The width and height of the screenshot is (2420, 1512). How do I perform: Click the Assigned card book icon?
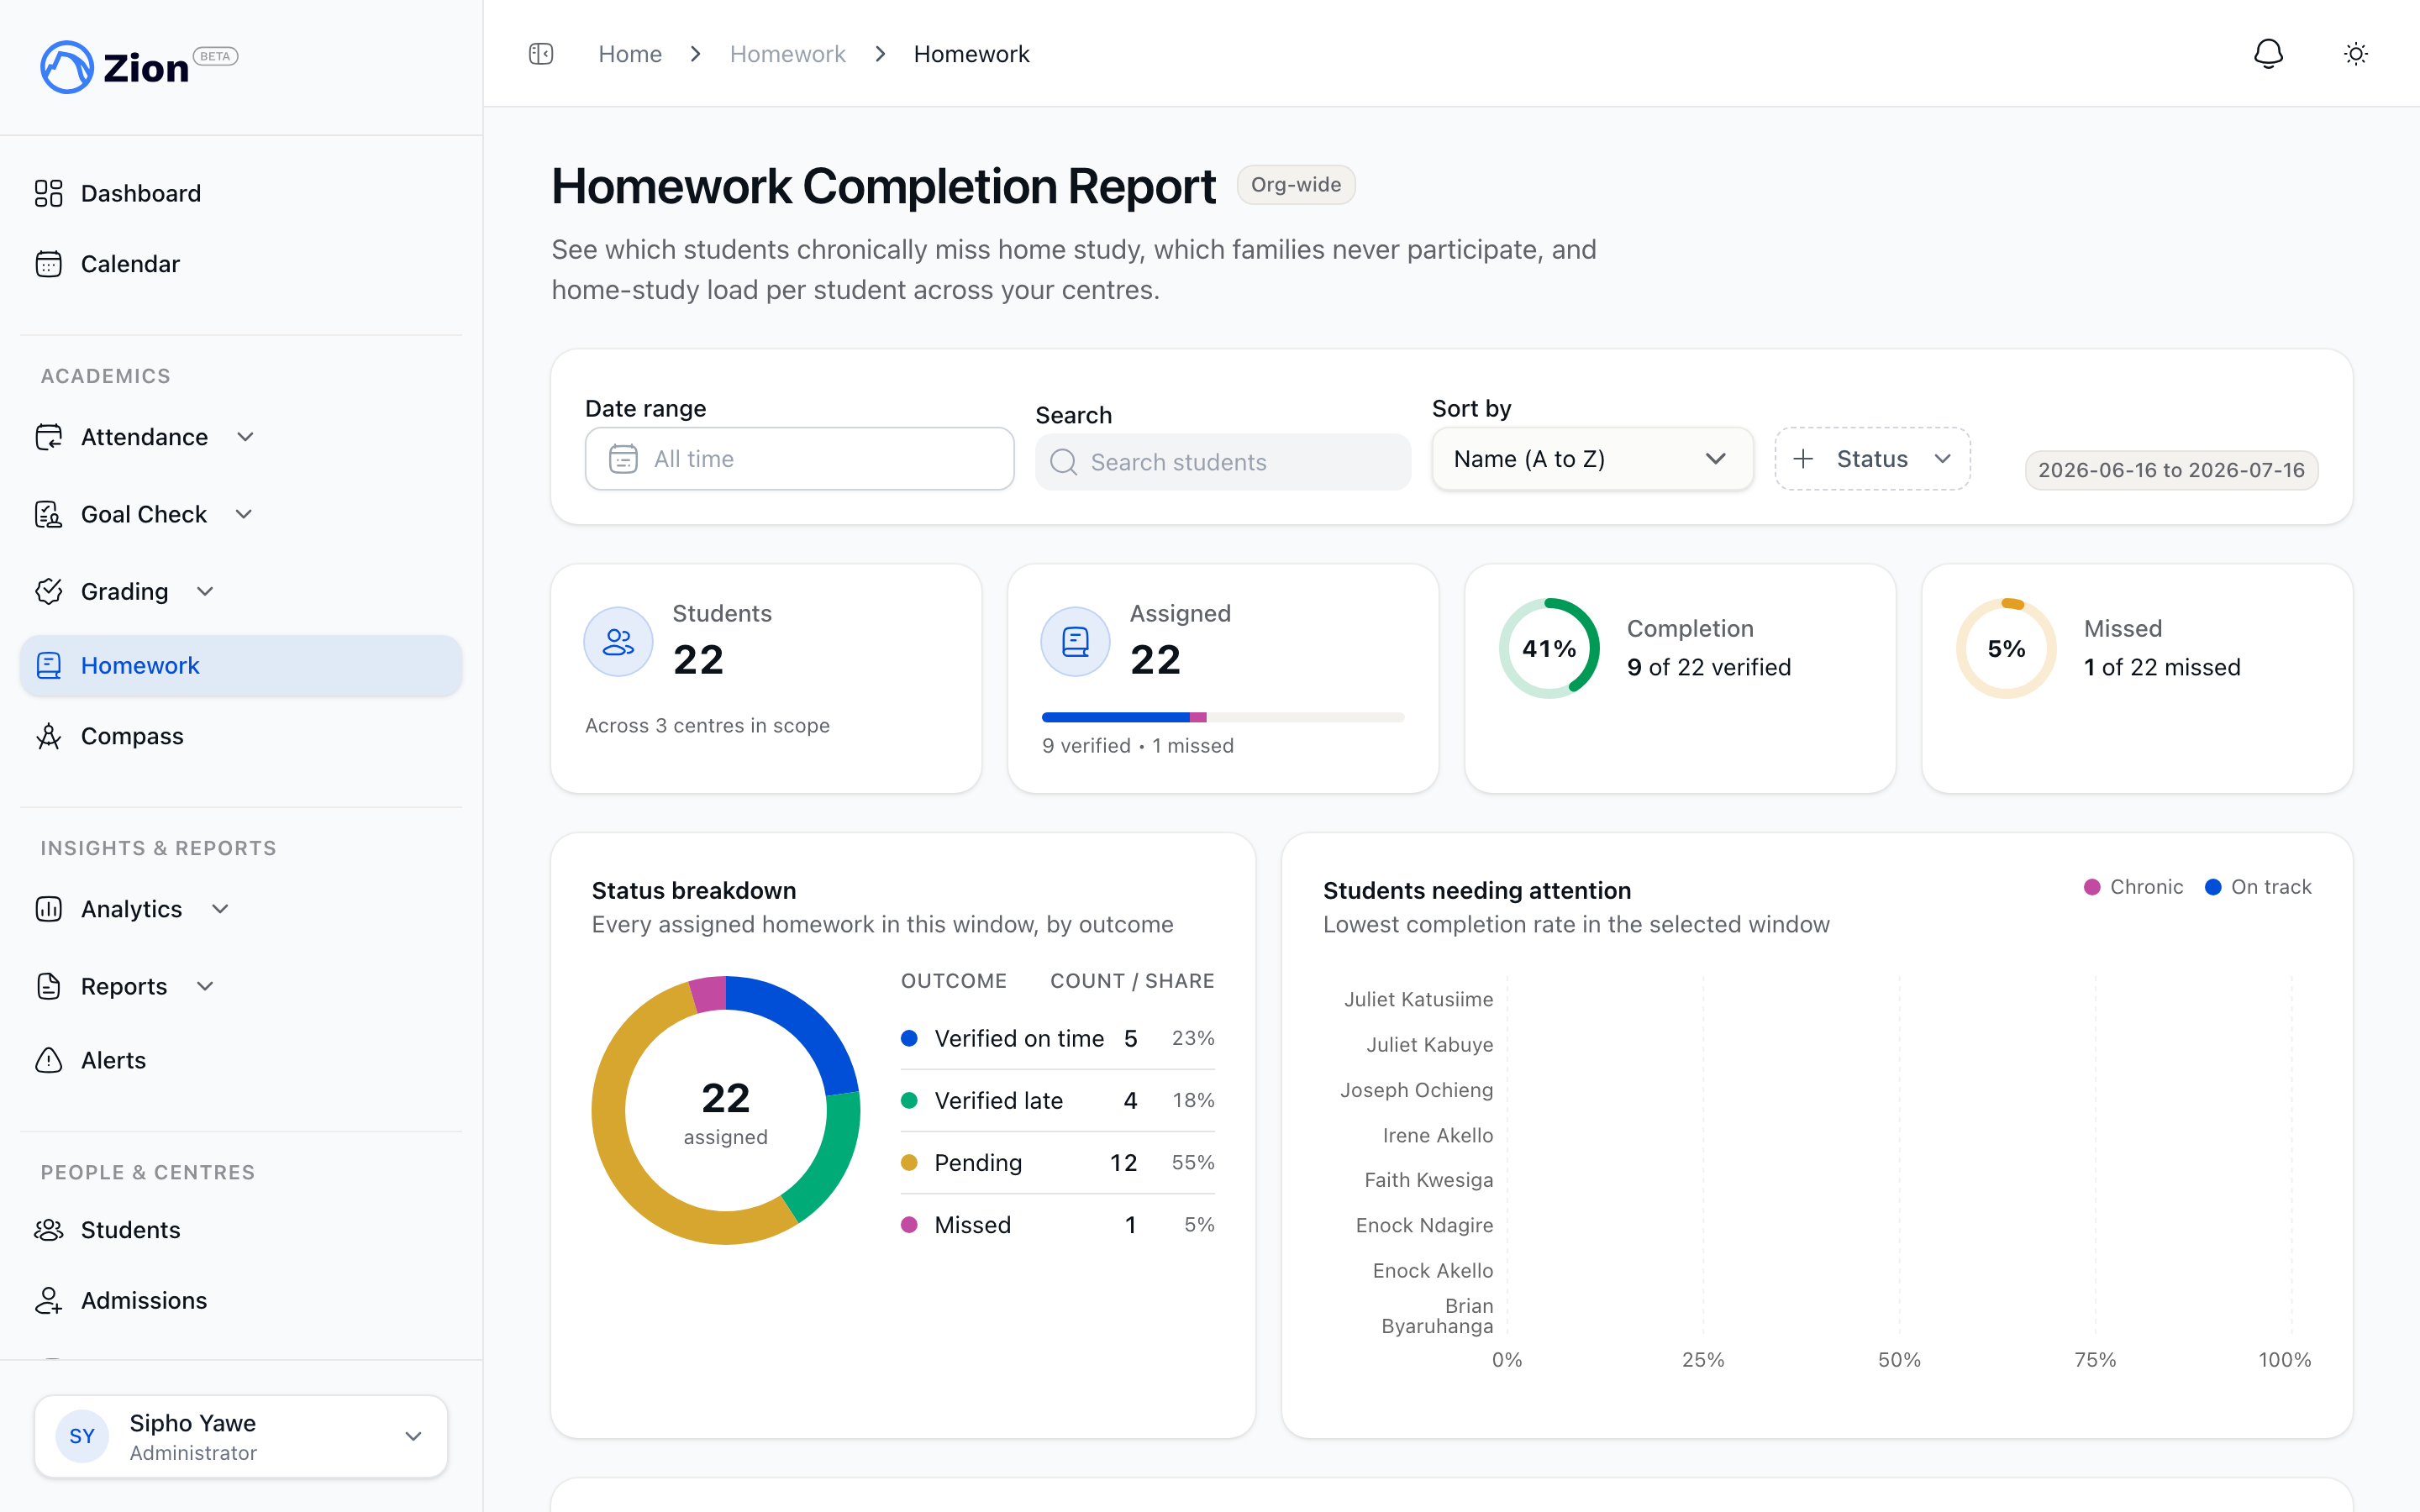1075,642
